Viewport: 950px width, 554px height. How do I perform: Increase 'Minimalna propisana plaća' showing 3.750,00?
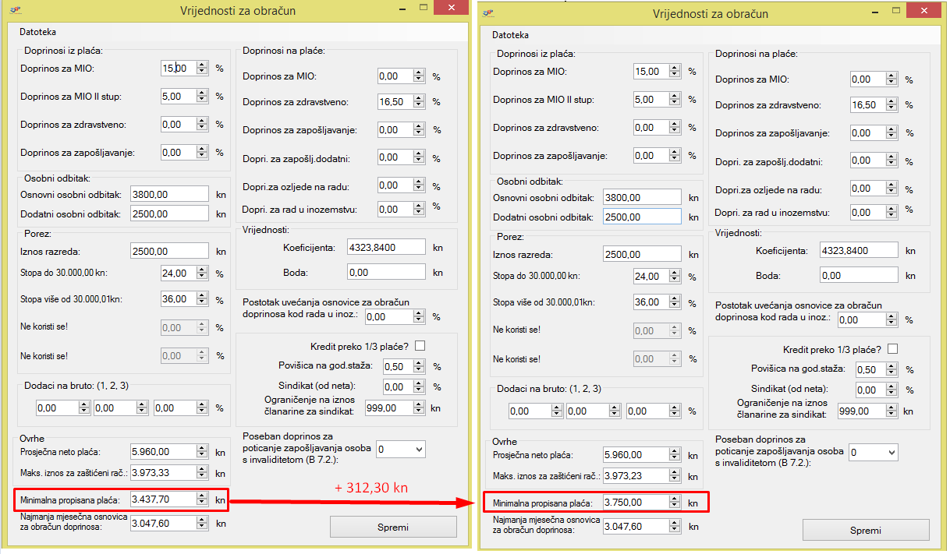click(x=675, y=499)
